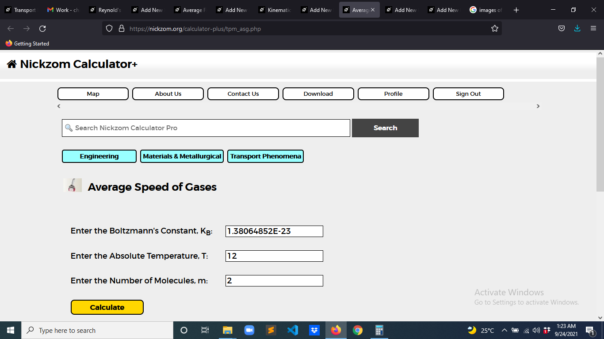Open the Map navigation button

point(93,94)
